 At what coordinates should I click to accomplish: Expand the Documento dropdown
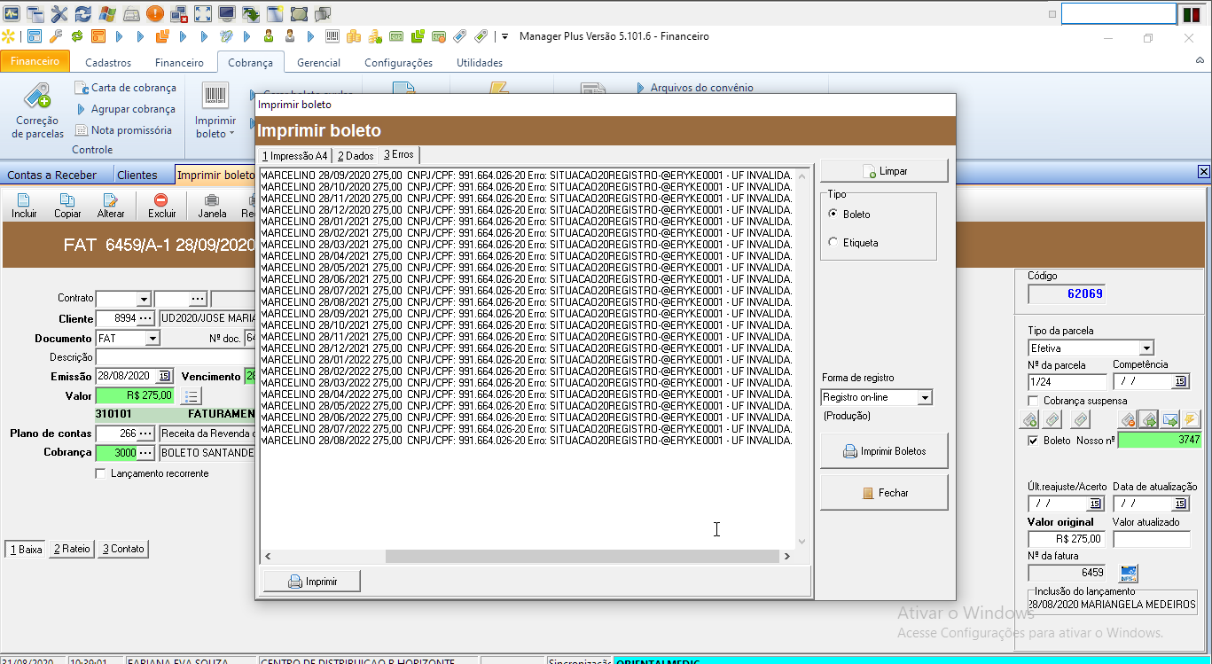152,339
